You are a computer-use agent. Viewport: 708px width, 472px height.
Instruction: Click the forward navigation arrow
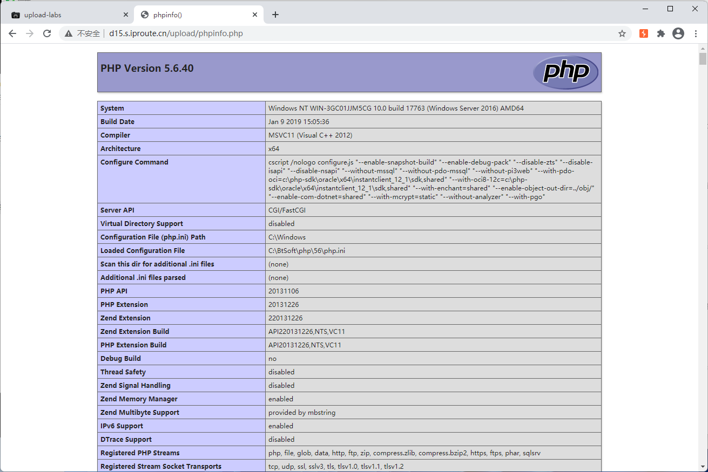click(30, 33)
